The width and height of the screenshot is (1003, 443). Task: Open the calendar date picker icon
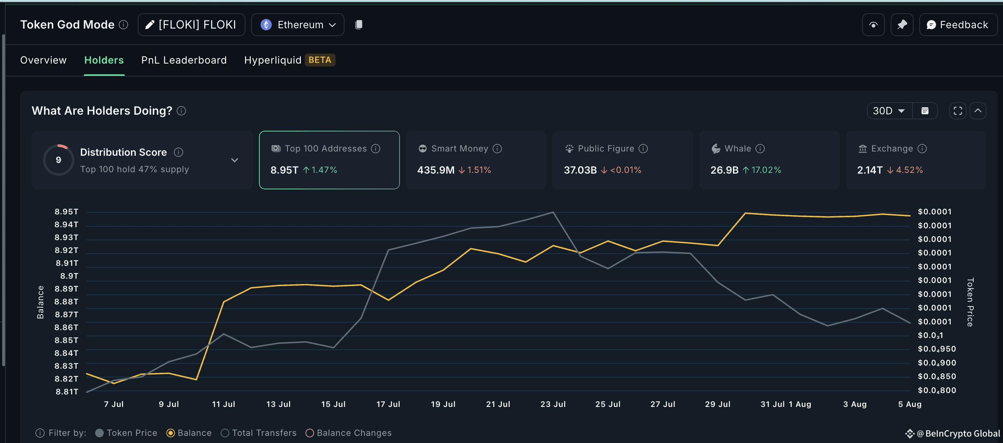(925, 111)
